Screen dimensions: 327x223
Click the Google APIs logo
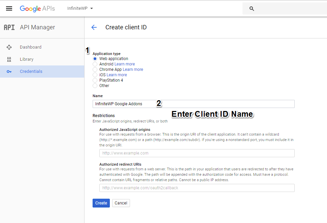(x=37, y=8)
